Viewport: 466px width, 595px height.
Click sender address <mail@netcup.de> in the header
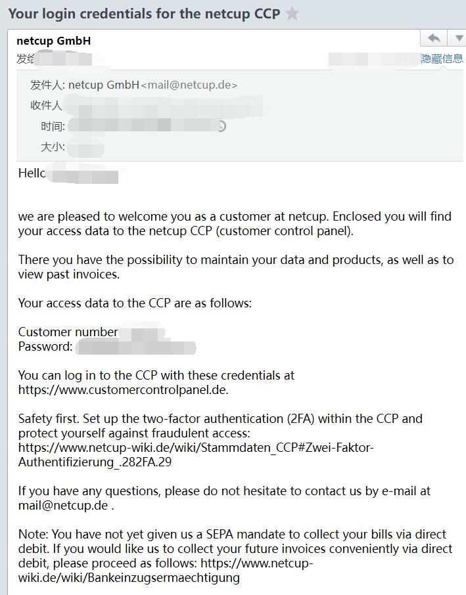coord(189,85)
